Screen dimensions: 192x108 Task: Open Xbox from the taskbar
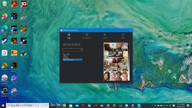click(x=89, y=105)
